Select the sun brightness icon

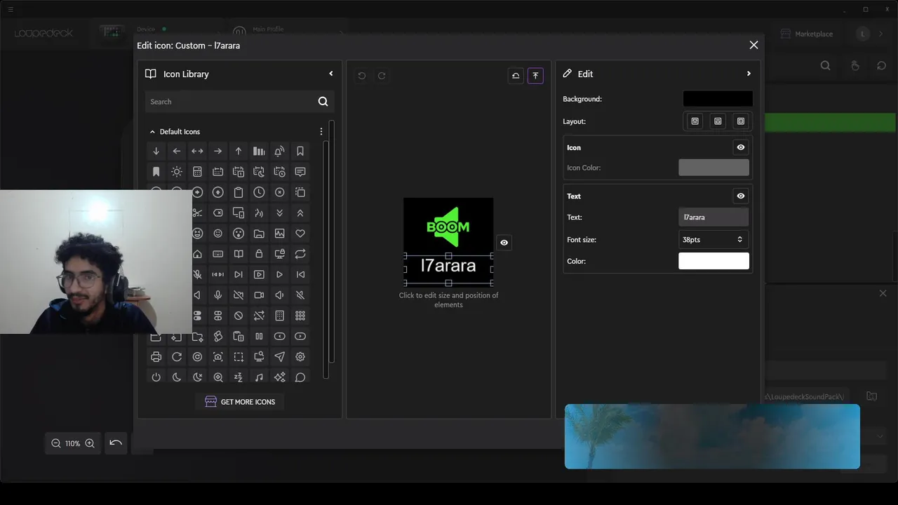tap(177, 172)
